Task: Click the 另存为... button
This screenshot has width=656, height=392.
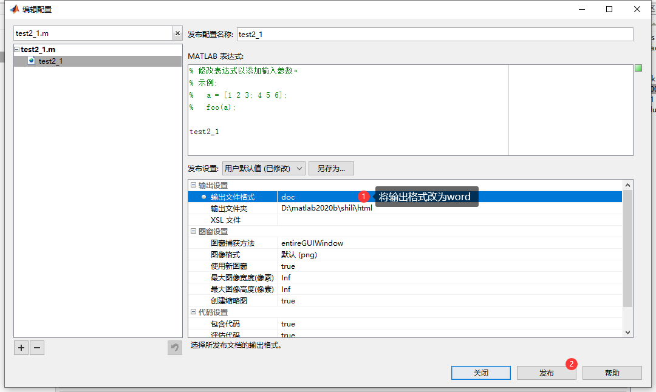Action: point(331,169)
